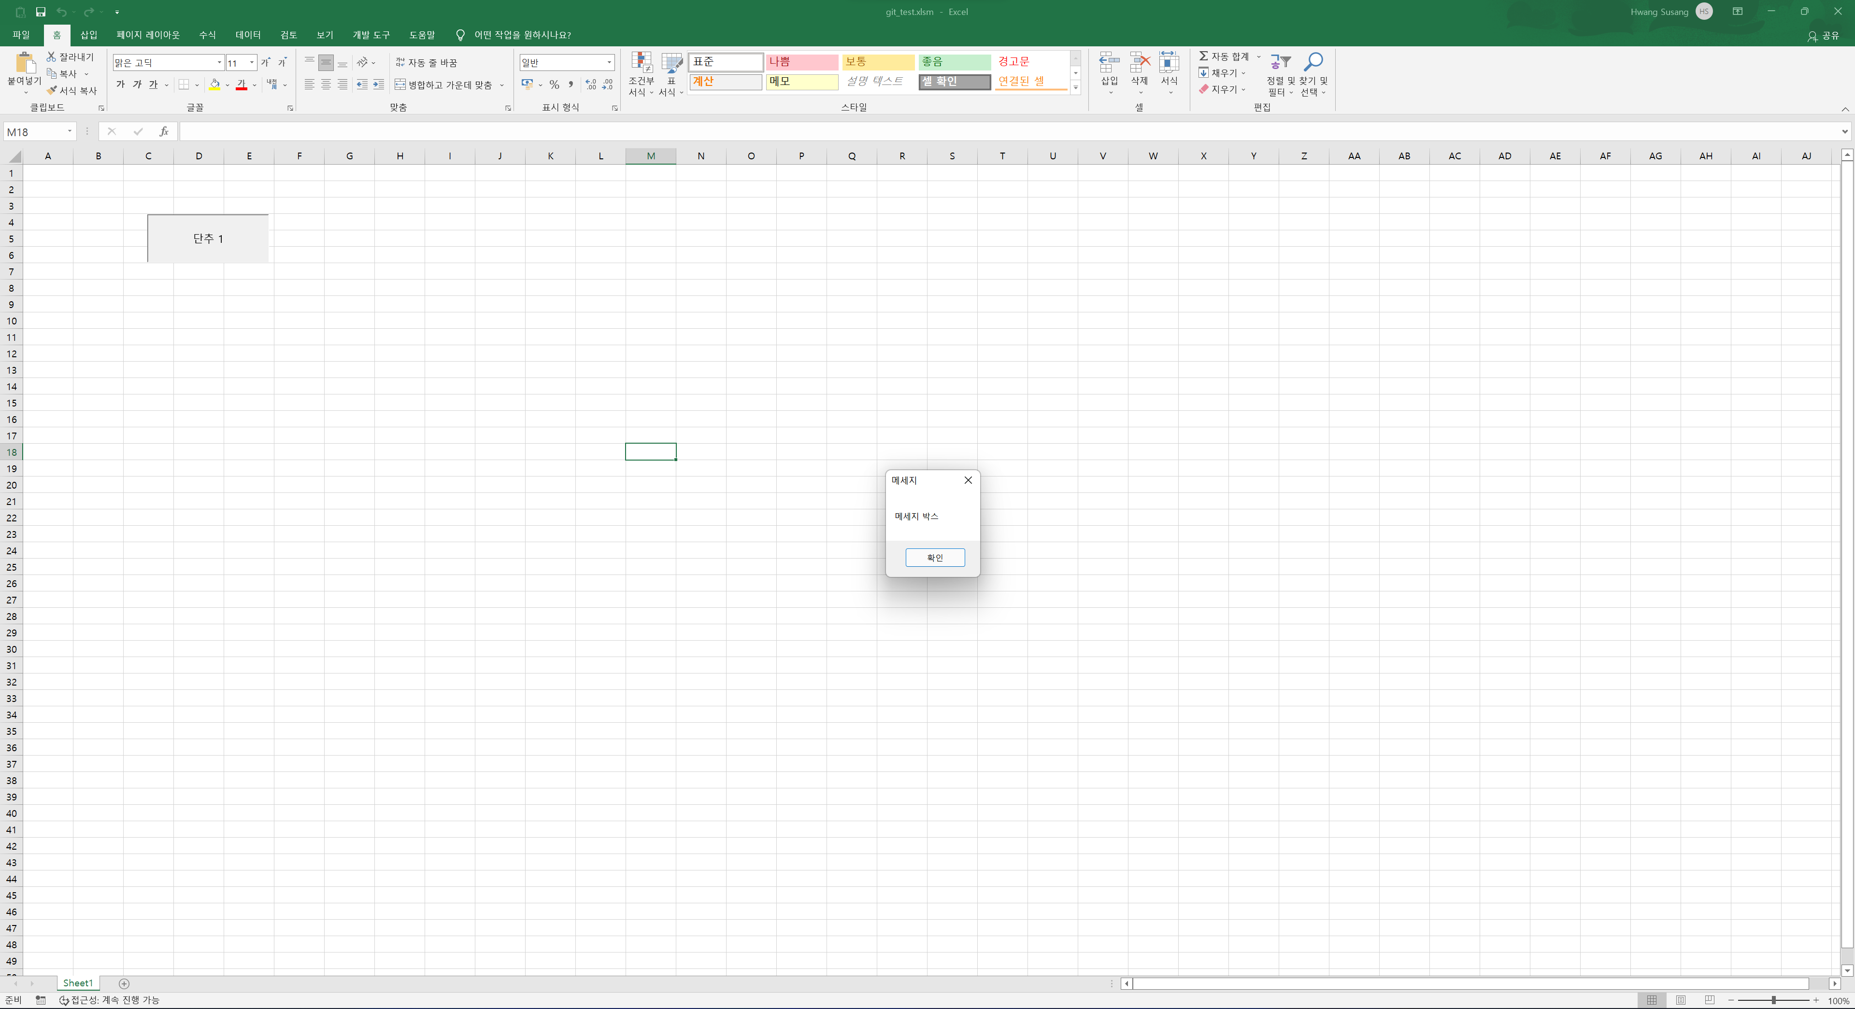This screenshot has height=1009, width=1855.
Task: Click the insert function fx icon
Action: [164, 132]
